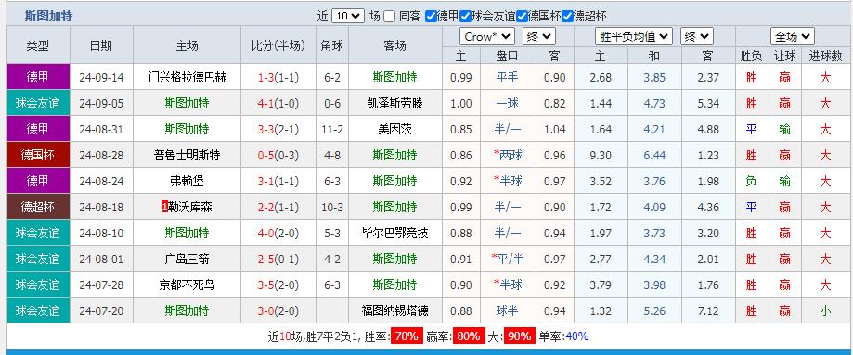Open the Crow* bookmaker dropdown
The width and height of the screenshot is (853, 355).
[487, 37]
